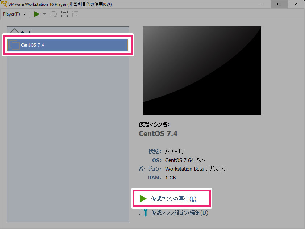Open the Player(P) menu
This screenshot has height=229, width=305.
11,14
